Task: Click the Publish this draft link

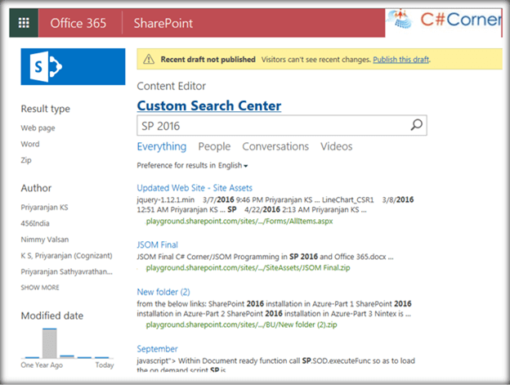Action: point(400,60)
